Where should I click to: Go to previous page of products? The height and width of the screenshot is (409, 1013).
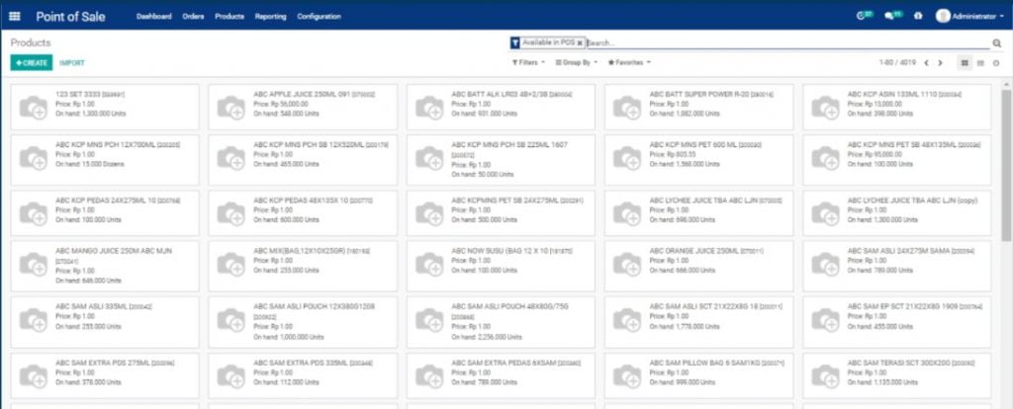(927, 62)
